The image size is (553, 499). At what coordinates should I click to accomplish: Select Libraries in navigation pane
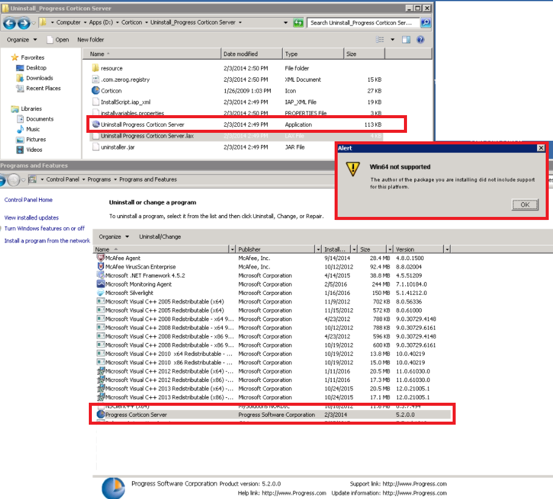(31, 109)
